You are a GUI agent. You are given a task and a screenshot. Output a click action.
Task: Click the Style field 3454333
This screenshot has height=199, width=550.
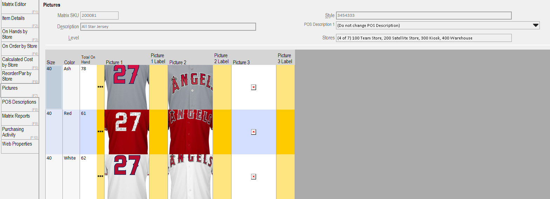[424, 15]
